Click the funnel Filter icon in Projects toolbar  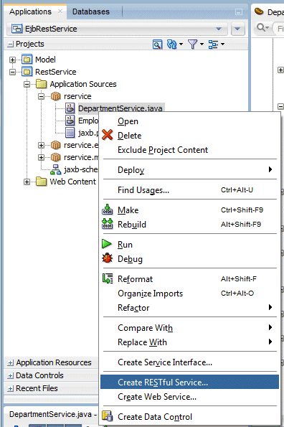(193, 44)
